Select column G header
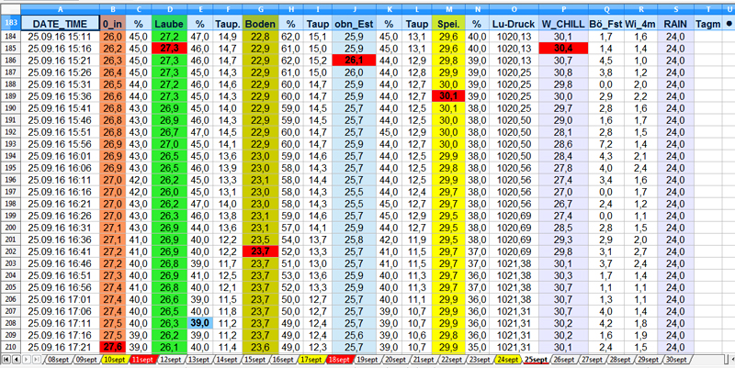735x368 pixels. (261, 9)
